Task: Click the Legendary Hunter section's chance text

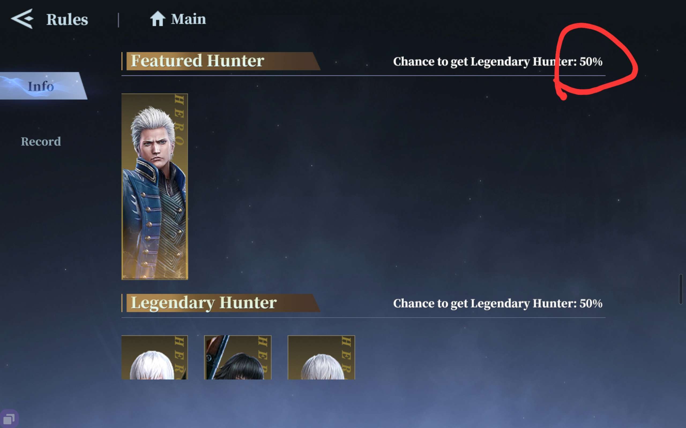Action: [498, 303]
